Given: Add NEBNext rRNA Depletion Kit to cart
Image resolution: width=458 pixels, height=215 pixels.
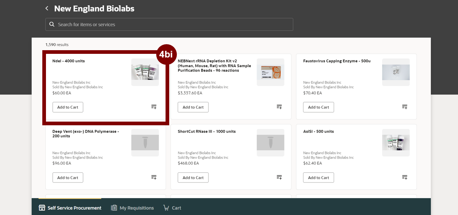Looking at the screenshot, I should pos(193,107).
